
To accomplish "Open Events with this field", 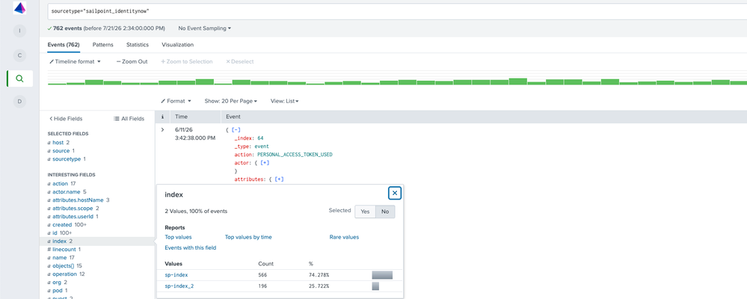I will pyautogui.click(x=191, y=247).
